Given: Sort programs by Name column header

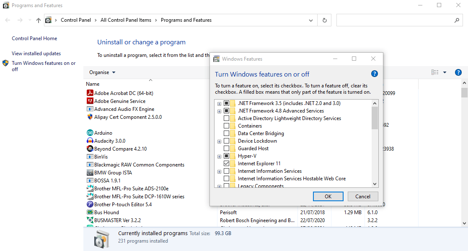Looking at the screenshot, I should pyautogui.click(x=93, y=84).
